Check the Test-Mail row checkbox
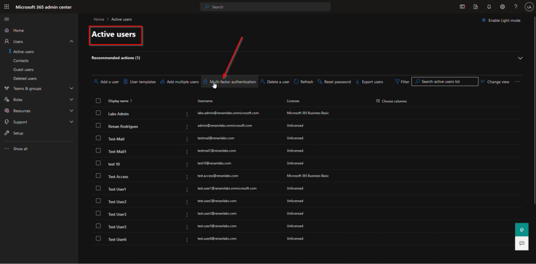This screenshot has height=264, width=536. tap(98, 138)
